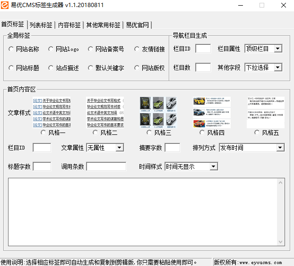294x266 pixels.
Task: Click the output area's vertical scrollbar
Action: tap(281, 211)
